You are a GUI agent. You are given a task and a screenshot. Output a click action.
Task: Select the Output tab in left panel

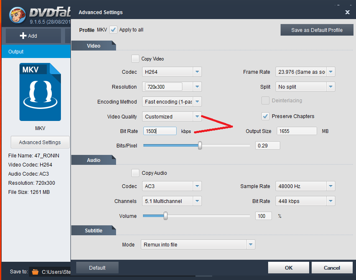16,52
